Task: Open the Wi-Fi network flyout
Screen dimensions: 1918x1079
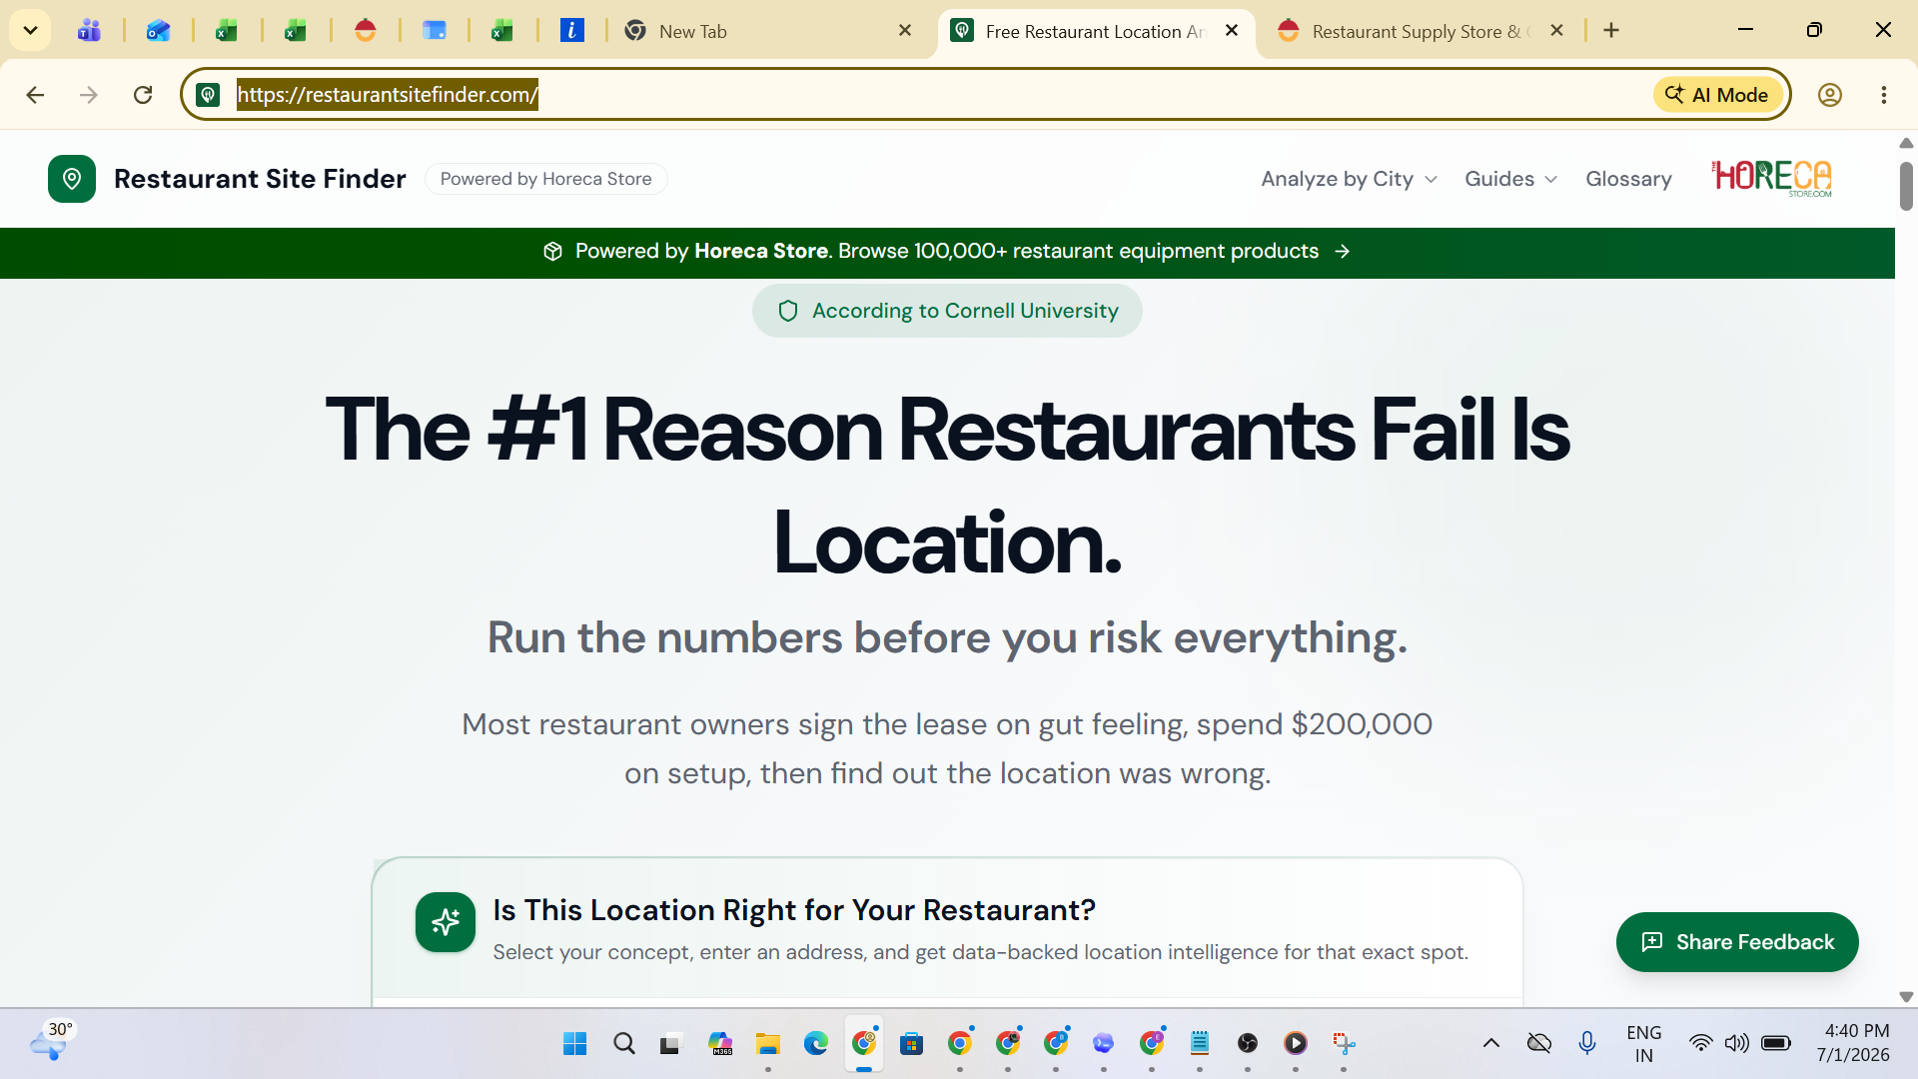Action: [1700, 1044]
